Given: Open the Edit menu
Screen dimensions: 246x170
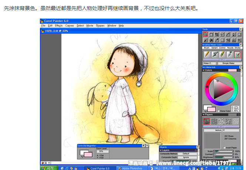Looking at the screenshot, I should tap(50, 26).
